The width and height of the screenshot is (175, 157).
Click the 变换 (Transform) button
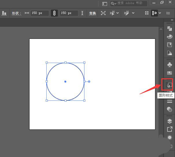pos(93,13)
